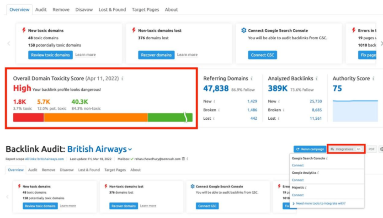Click the upper Review toxic domains button

50,55
